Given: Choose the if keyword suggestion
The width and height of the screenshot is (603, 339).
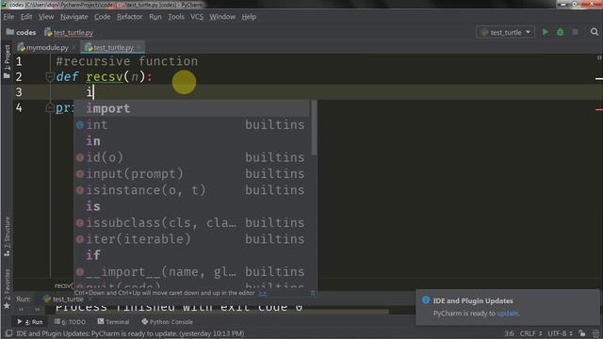Looking at the screenshot, I should pos(191,255).
